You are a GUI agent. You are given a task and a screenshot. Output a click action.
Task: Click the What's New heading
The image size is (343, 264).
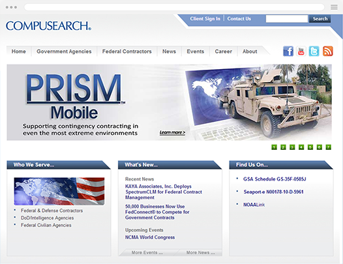(x=141, y=165)
